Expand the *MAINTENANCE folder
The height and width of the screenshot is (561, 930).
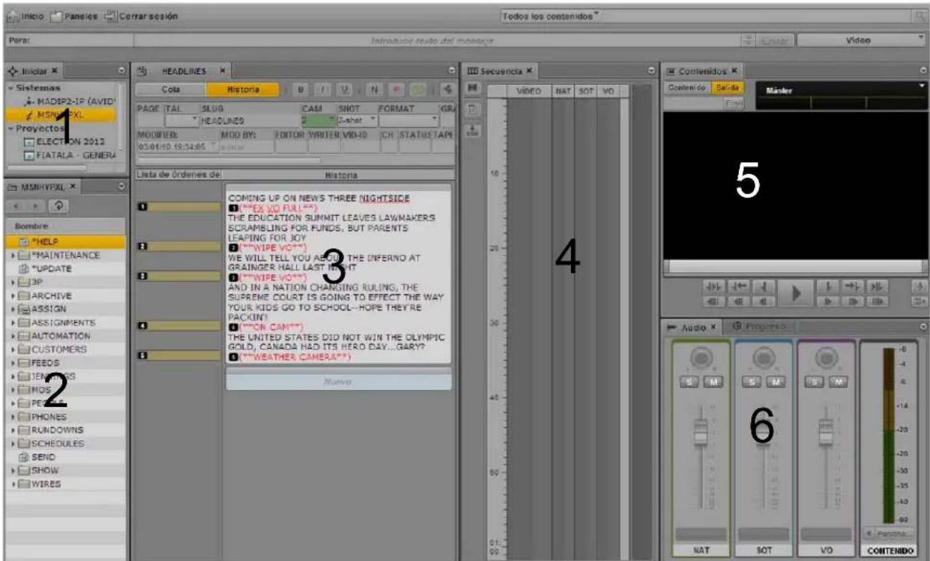pos(13,255)
